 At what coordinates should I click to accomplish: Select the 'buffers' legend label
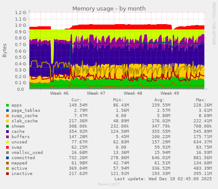click(21, 137)
